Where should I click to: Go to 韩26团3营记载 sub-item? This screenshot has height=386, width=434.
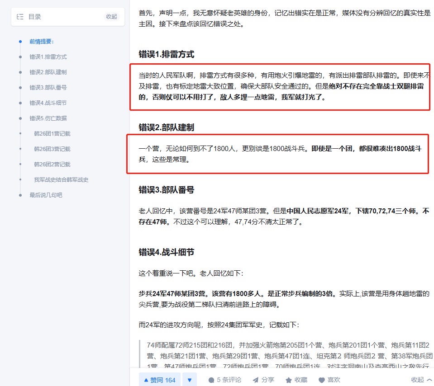click(x=52, y=149)
